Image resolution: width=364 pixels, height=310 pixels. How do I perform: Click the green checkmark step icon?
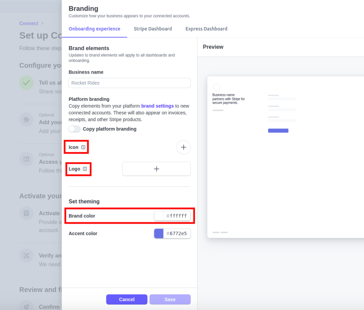point(26,83)
